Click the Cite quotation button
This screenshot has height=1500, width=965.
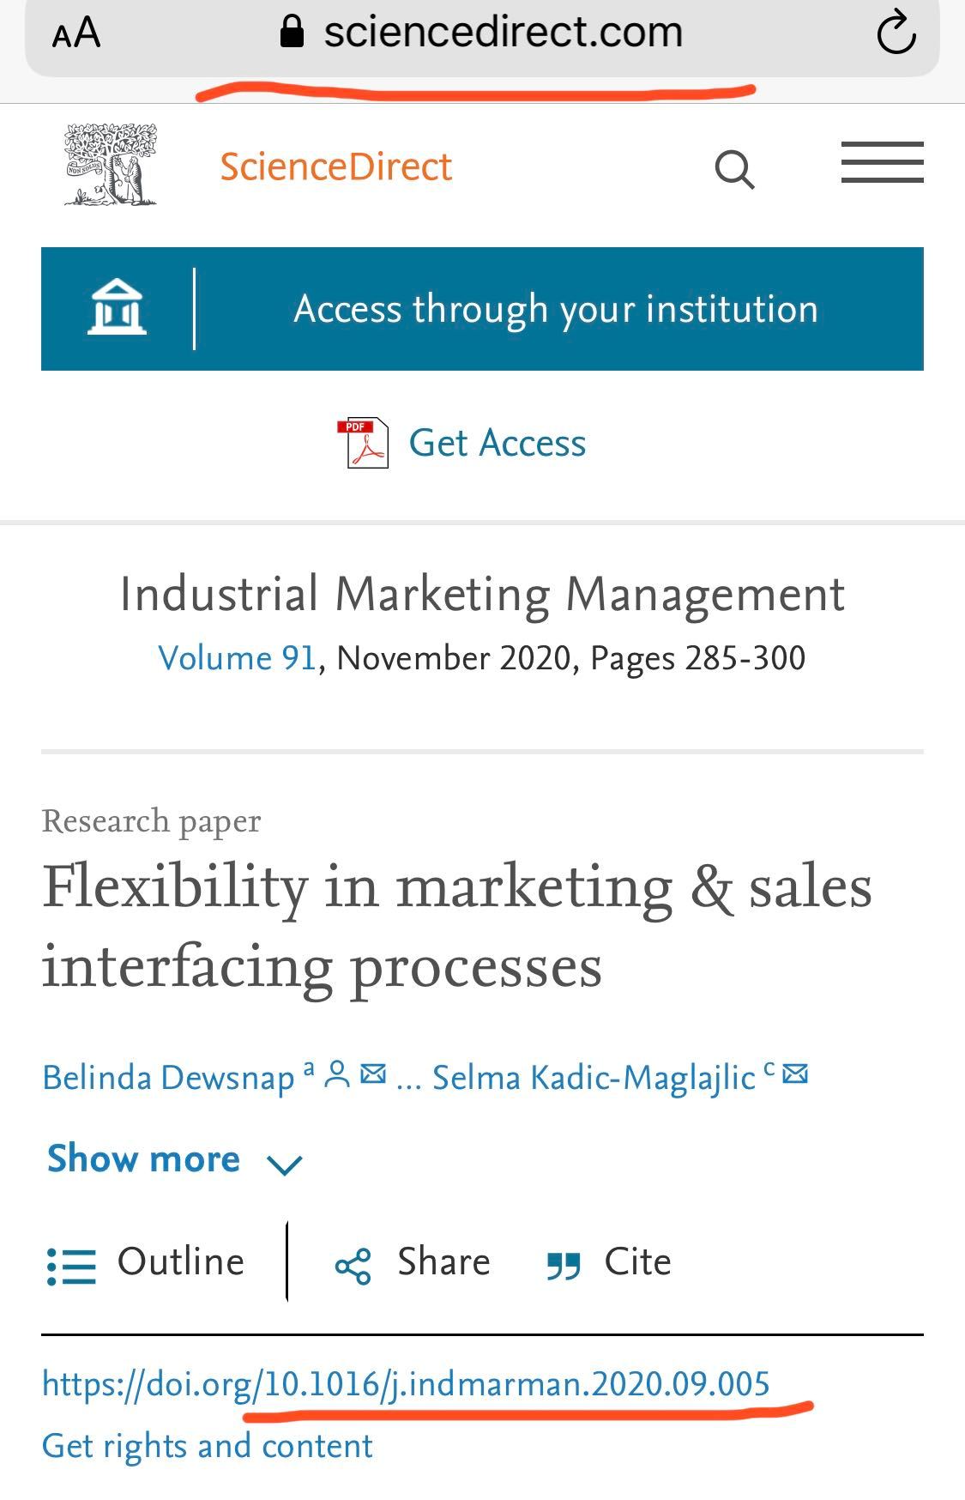point(609,1263)
